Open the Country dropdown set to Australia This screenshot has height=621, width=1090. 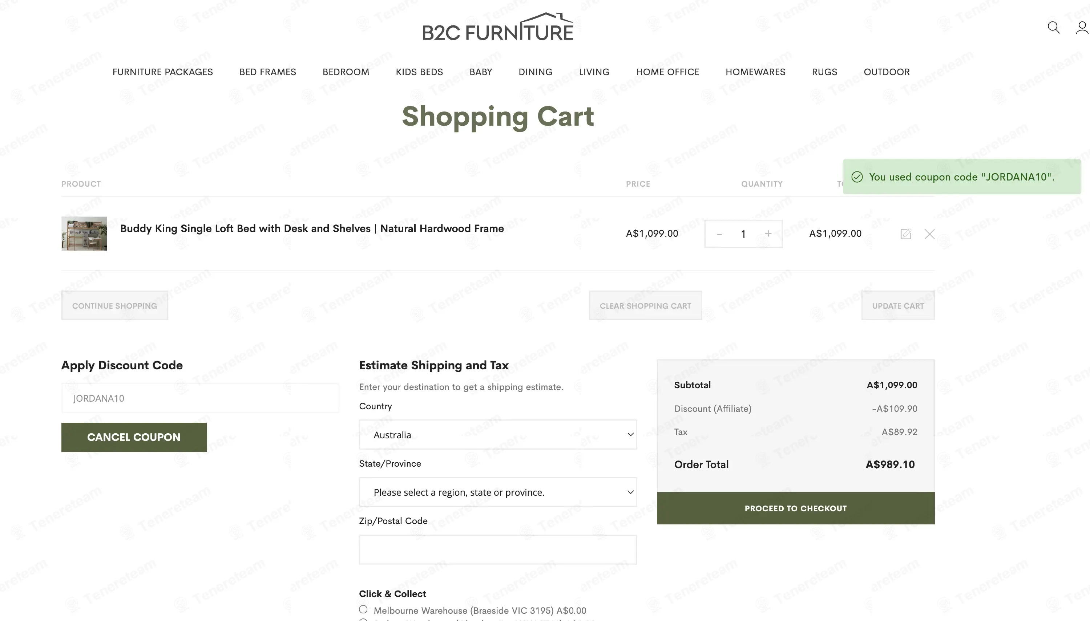coord(498,435)
